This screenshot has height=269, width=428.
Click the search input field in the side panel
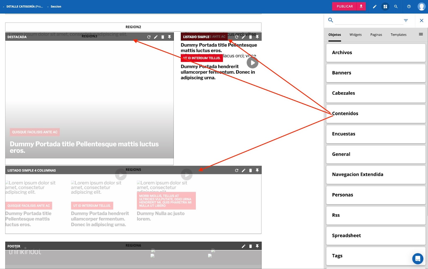[369, 21]
